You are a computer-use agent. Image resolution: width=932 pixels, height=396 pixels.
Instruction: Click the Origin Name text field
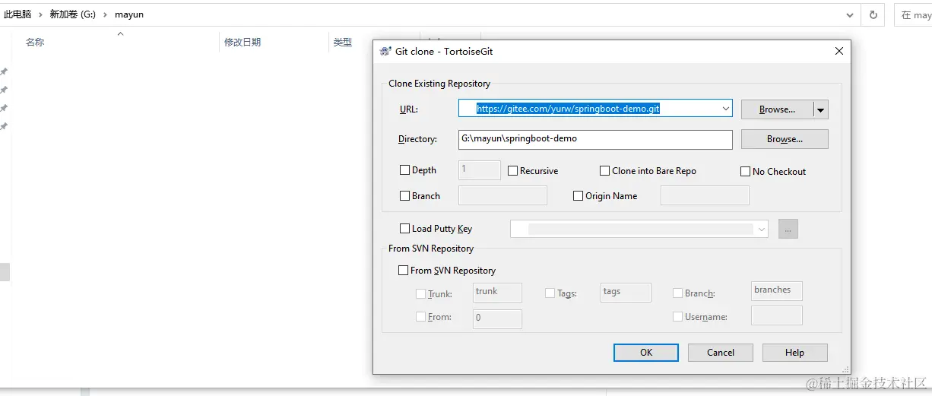705,195
